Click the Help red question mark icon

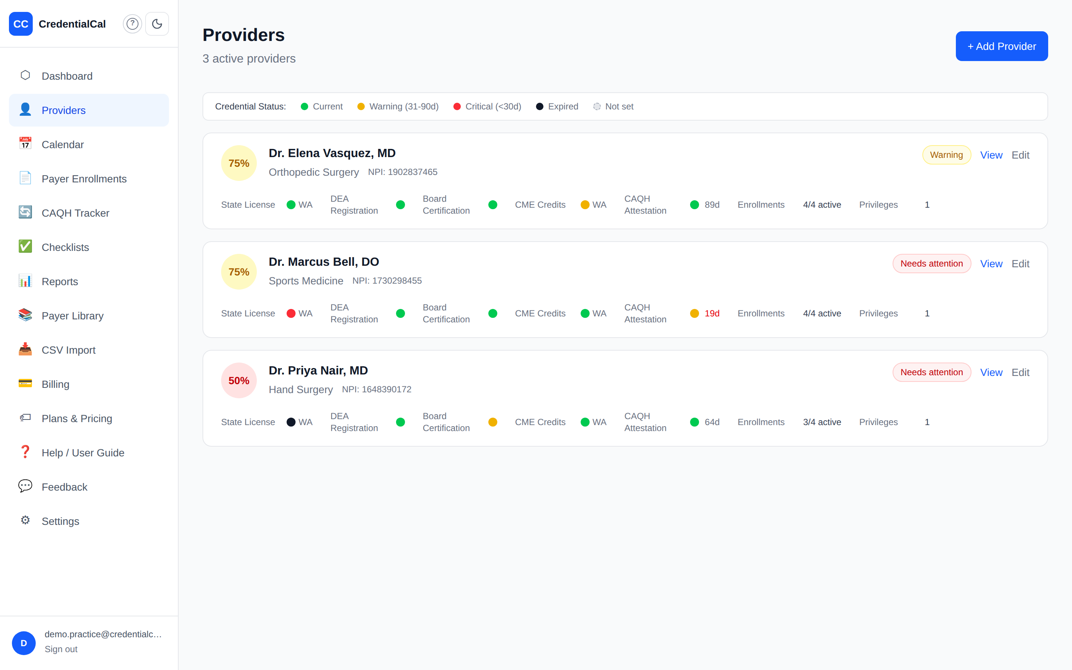(25, 452)
